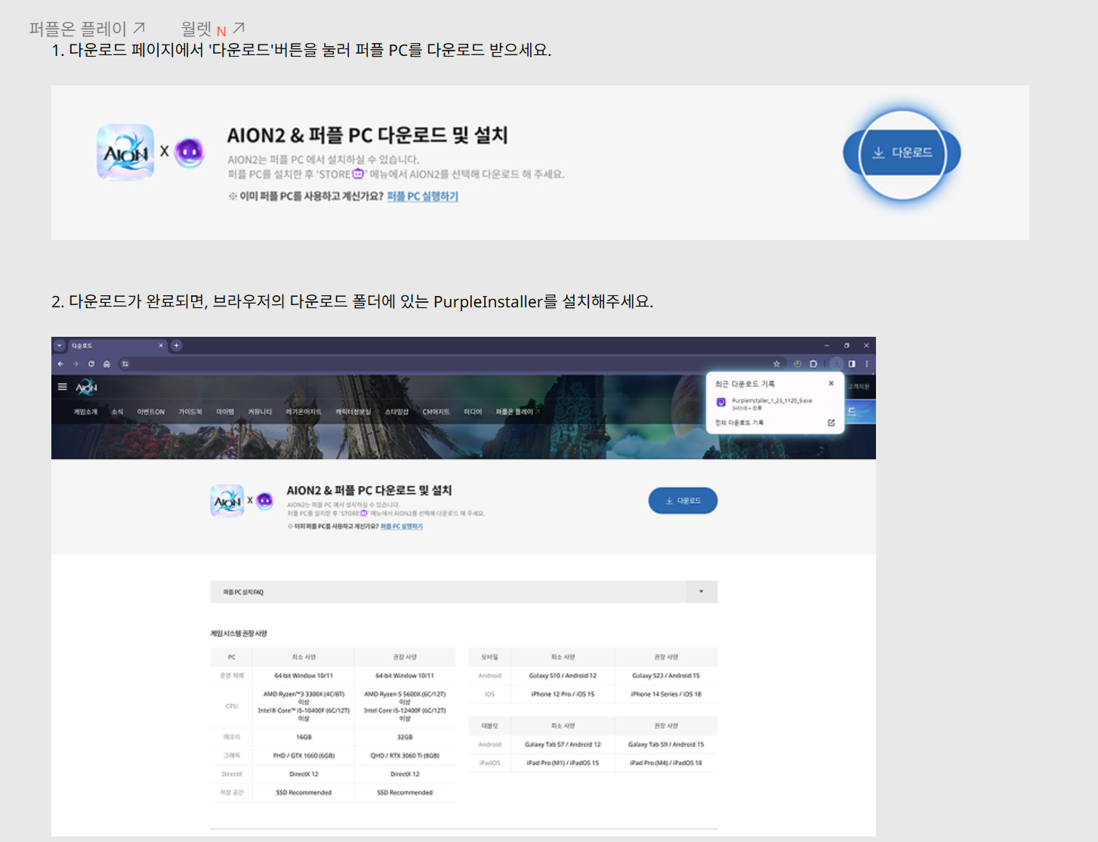Image resolution: width=1098 pixels, height=842 pixels.
Task: Click 퍼플 PC 실행하기 link in the browser screenshot
Action: point(402,526)
